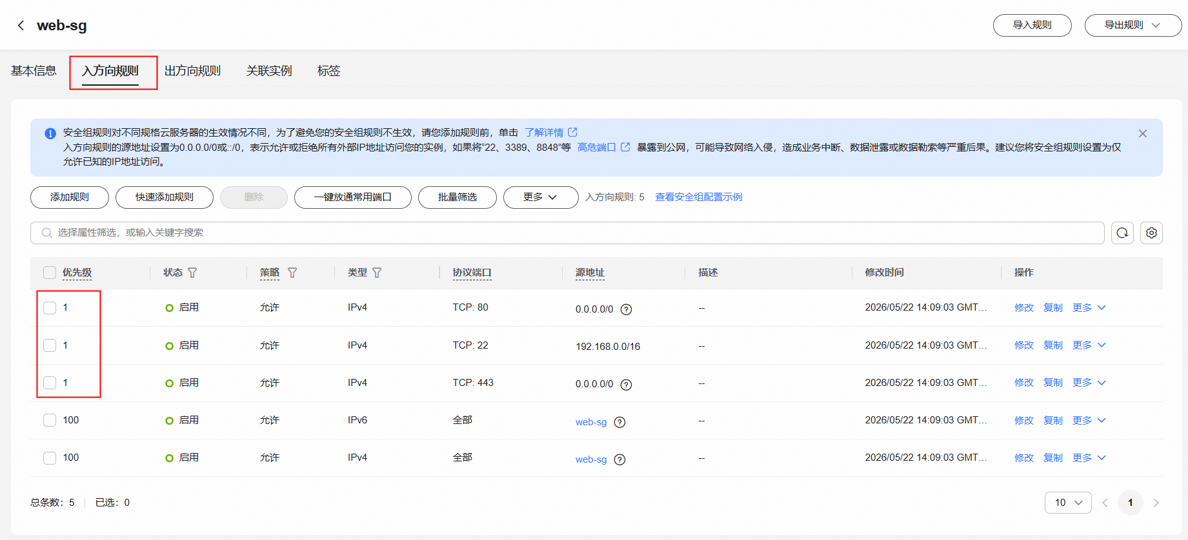Click 修改 for the TCP: 80 rule
Image resolution: width=1188 pixels, height=540 pixels.
(x=1024, y=307)
